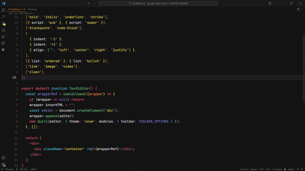
Task: Click 'useCallback' in the code
Action: (x=74, y=94)
